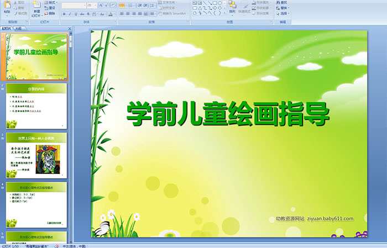The width and height of the screenshot is (387, 248).
Task: Click the Clear Formatting eraser icon
Action: pos(113,5)
